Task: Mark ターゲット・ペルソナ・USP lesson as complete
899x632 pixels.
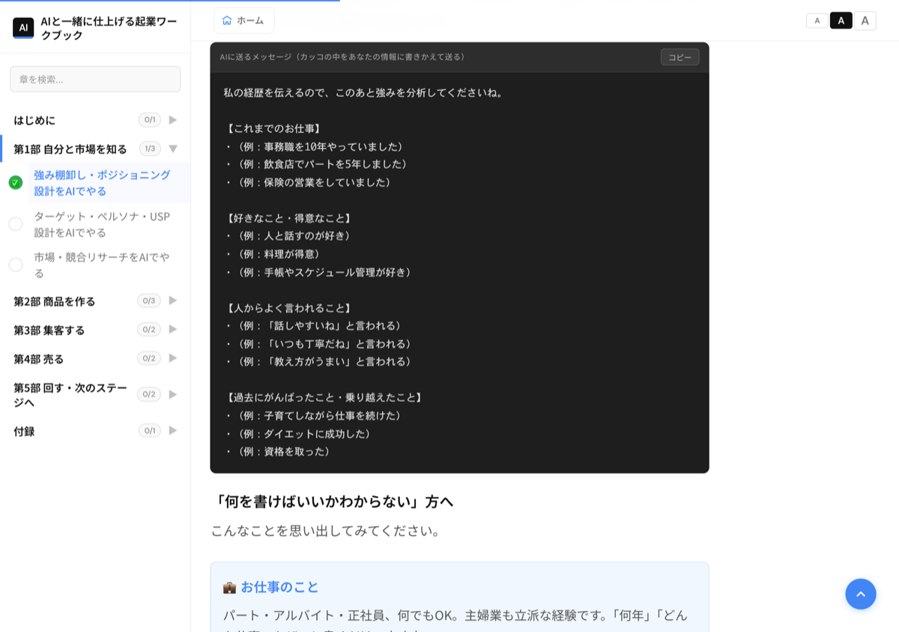Action: pyautogui.click(x=16, y=223)
